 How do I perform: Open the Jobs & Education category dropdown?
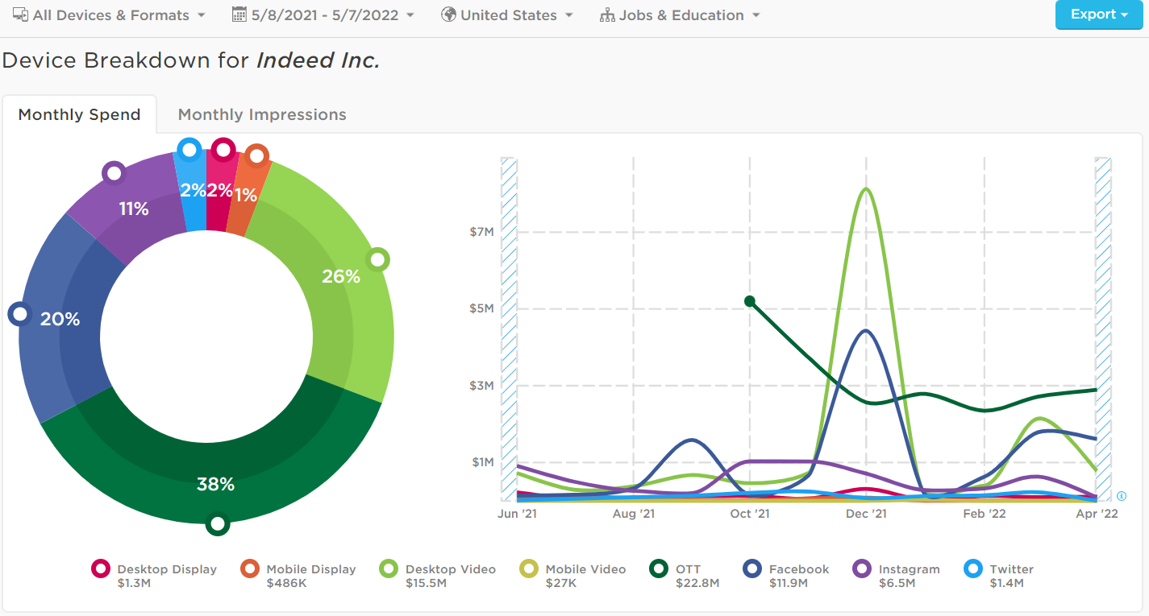[x=680, y=14]
